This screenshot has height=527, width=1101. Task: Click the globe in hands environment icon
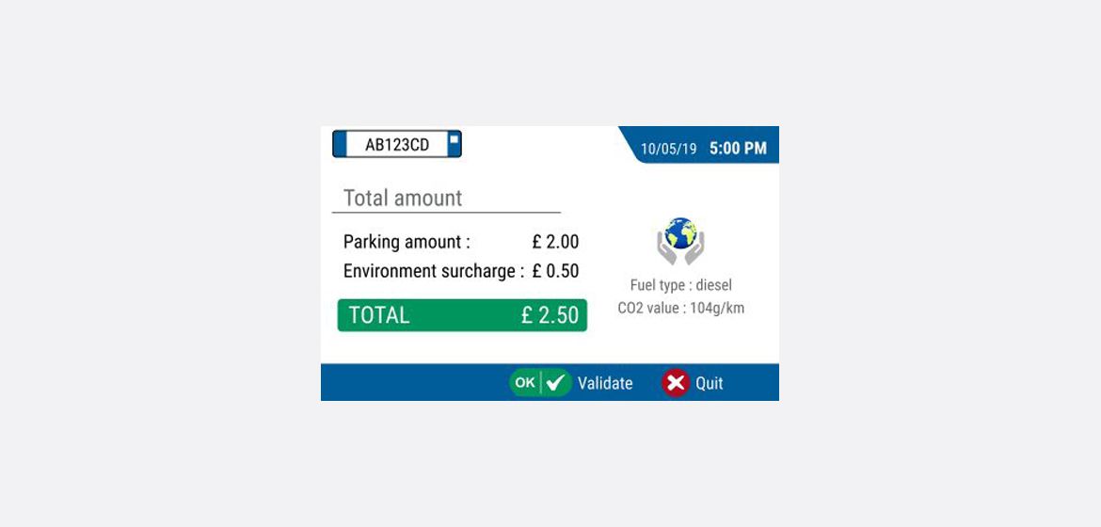(x=680, y=241)
